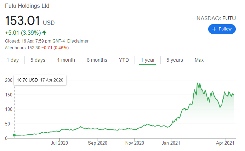This screenshot has width=245, height=151.
Task: Click the chart peak near 190
Action: point(197,84)
